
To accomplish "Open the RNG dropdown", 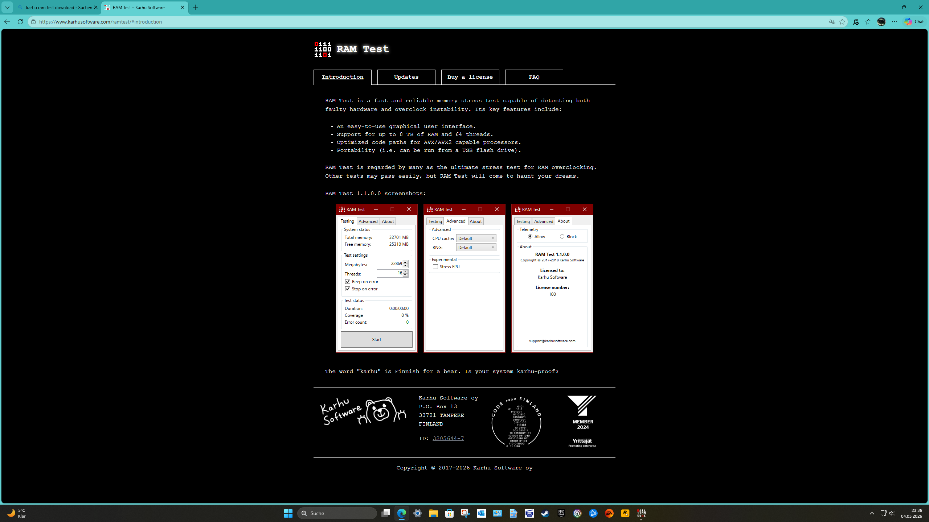I will [x=476, y=247].
